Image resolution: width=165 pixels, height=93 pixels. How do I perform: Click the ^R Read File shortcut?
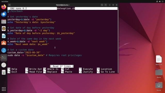(34, 72)
